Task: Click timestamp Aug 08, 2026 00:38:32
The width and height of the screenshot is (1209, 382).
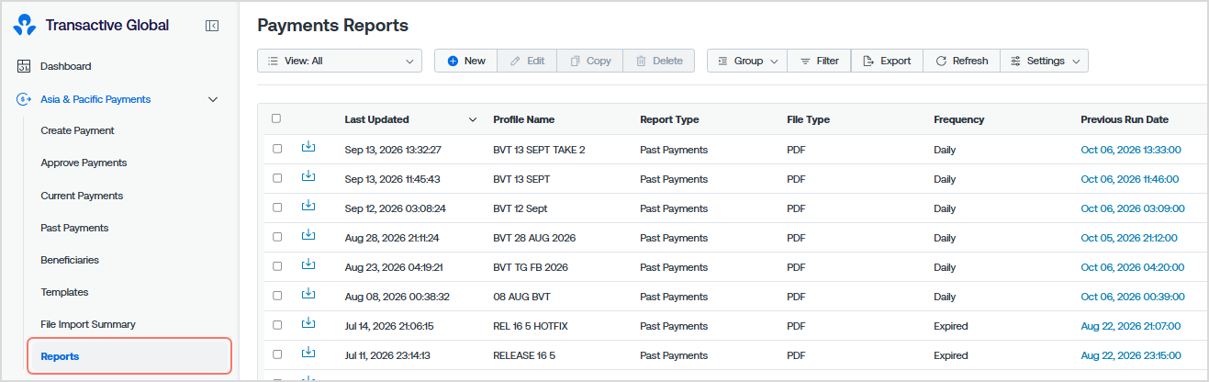Action: [x=397, y=297]
